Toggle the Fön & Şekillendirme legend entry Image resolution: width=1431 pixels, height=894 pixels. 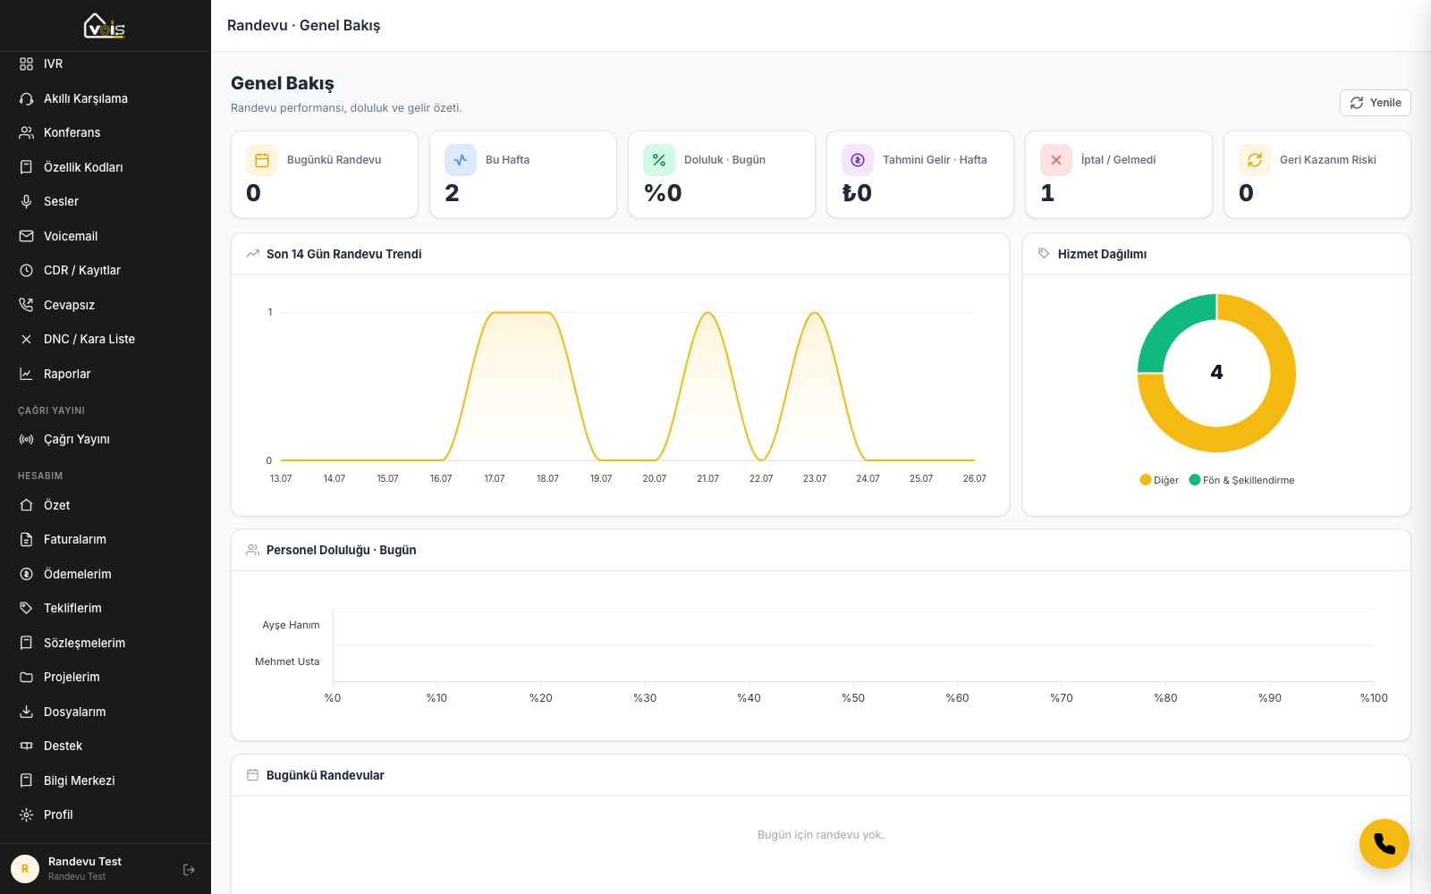pyautogui.click(x=1242, y=480)
